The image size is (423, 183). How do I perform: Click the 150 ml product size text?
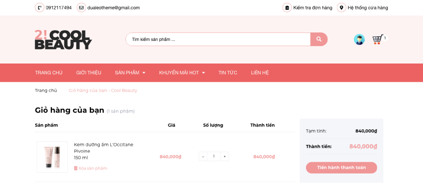pyautogui.click(x=81, y=158)
